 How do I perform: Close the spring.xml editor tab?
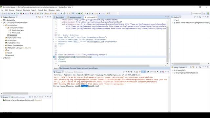96,17
